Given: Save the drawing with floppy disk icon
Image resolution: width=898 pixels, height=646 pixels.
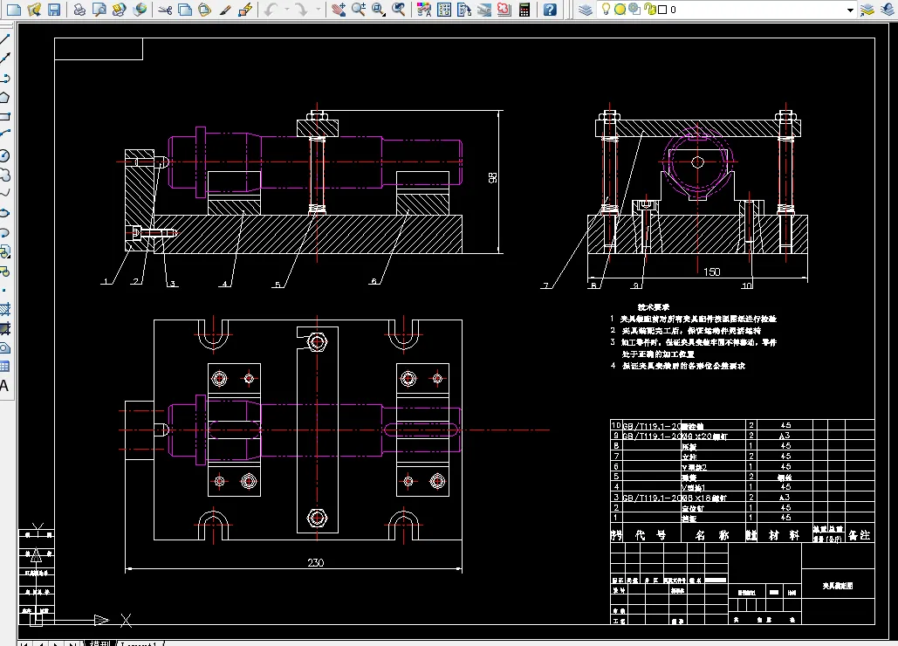Looking at the screenshot, I should tap(54, 9).
